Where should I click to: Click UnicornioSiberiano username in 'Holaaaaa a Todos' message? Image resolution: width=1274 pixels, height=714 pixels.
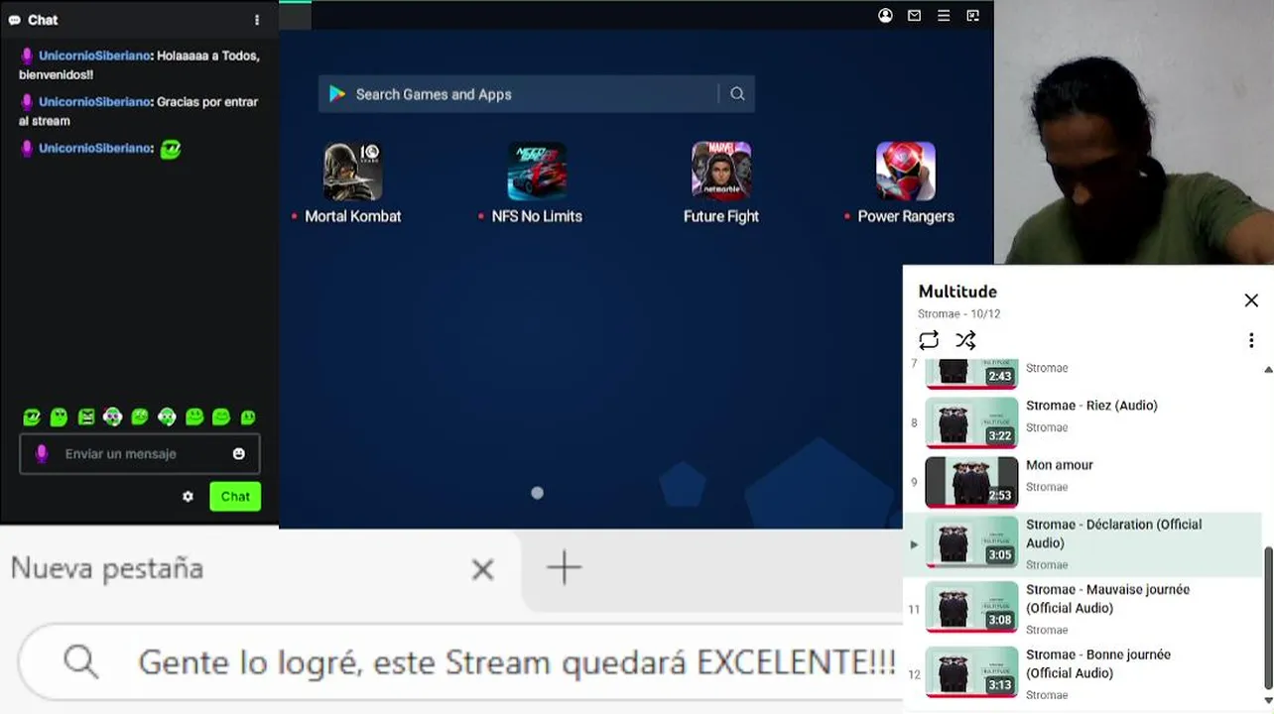point(94,56)
